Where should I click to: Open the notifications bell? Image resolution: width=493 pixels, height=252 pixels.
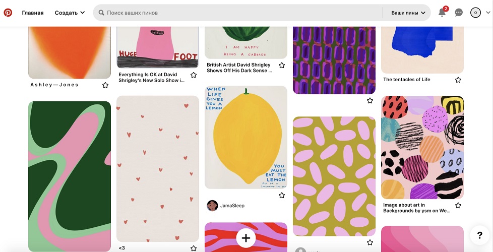pos(442,13)
